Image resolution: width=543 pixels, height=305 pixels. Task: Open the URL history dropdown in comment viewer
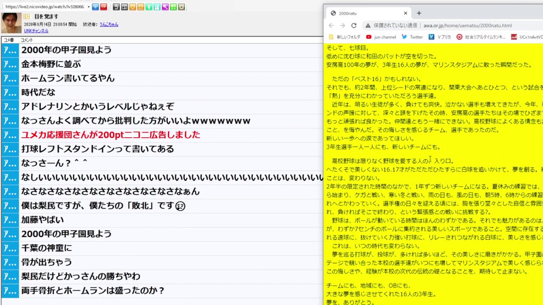pos(88,7)
